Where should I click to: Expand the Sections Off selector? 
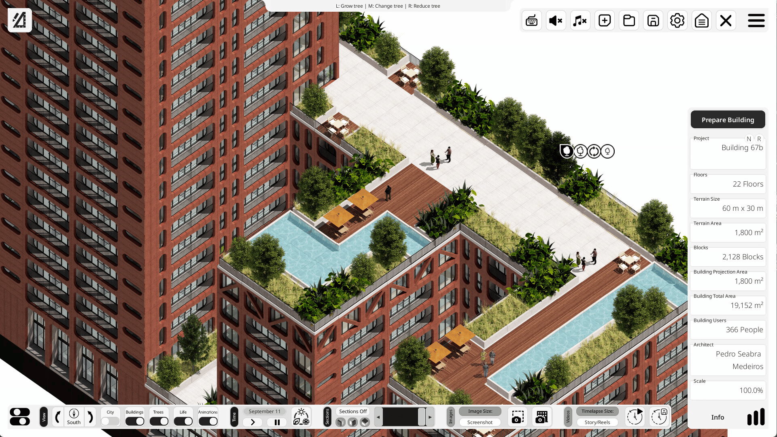click(352, 411)
